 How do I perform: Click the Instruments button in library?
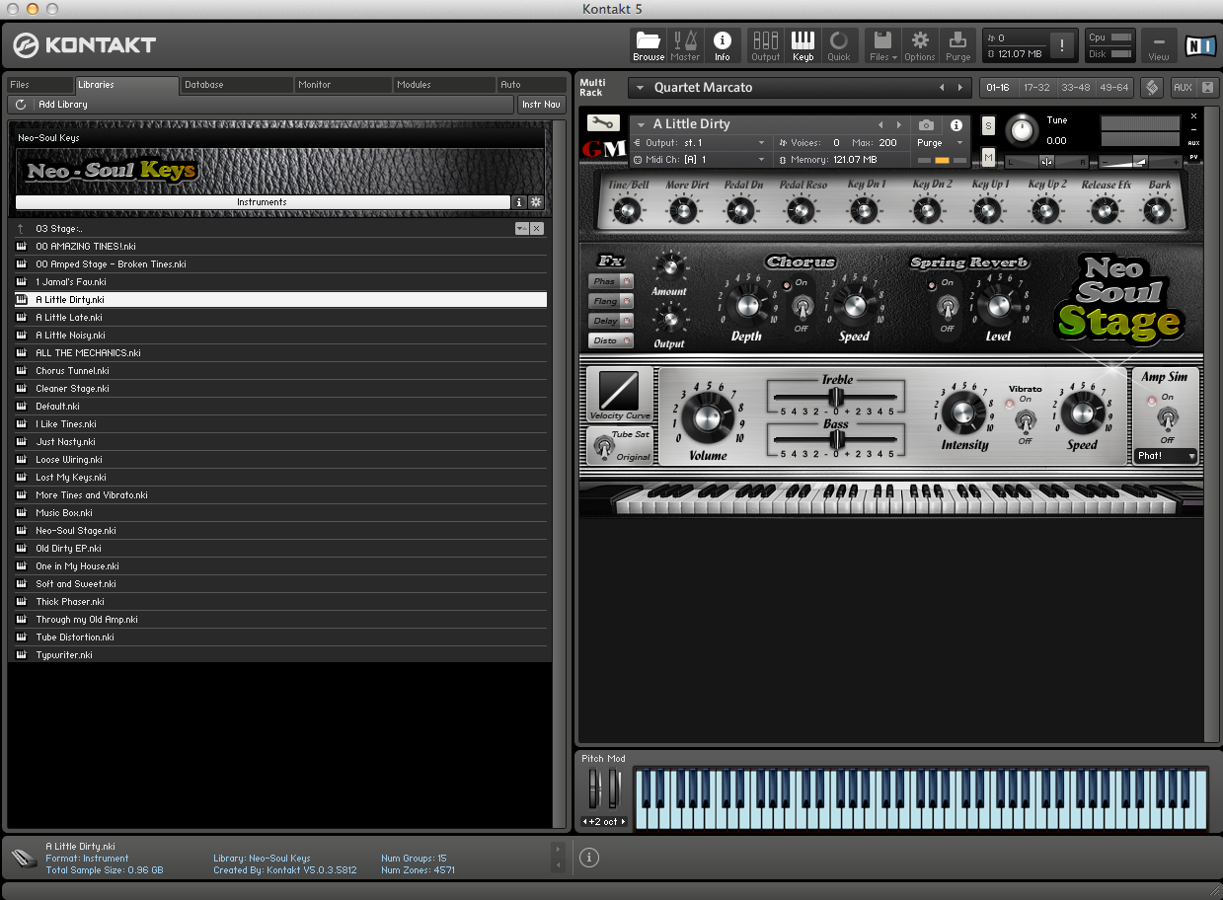[x=263, y=202]
